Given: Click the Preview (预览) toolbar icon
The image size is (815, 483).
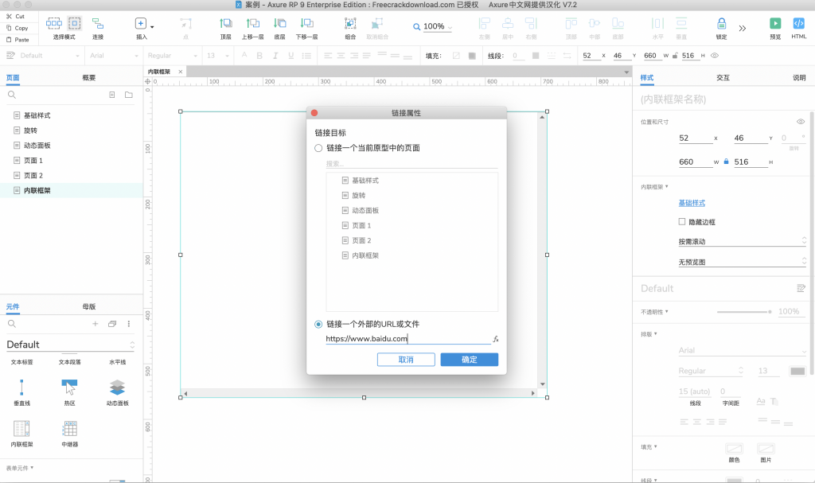Looking at the screenshot, I should pos(774,24).
